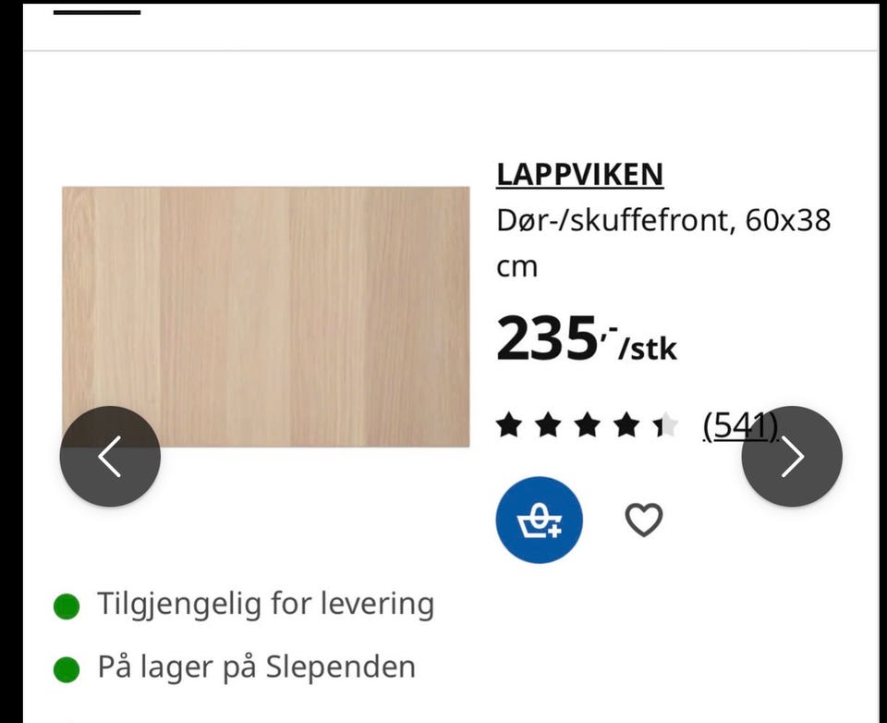Click the first filled rating star
Screen dimensions: 887x723
508,425
